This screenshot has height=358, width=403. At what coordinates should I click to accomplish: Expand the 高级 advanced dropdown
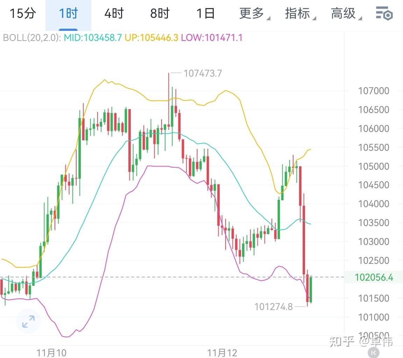pos(345,14)
